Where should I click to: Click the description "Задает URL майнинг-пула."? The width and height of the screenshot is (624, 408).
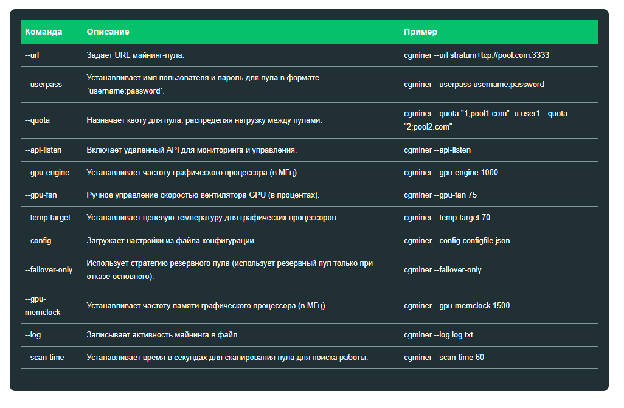pyautogui.click(x=135, y=55)
